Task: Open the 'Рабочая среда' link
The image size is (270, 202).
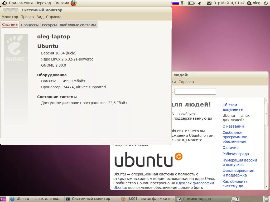Action: tap(235, 154)
